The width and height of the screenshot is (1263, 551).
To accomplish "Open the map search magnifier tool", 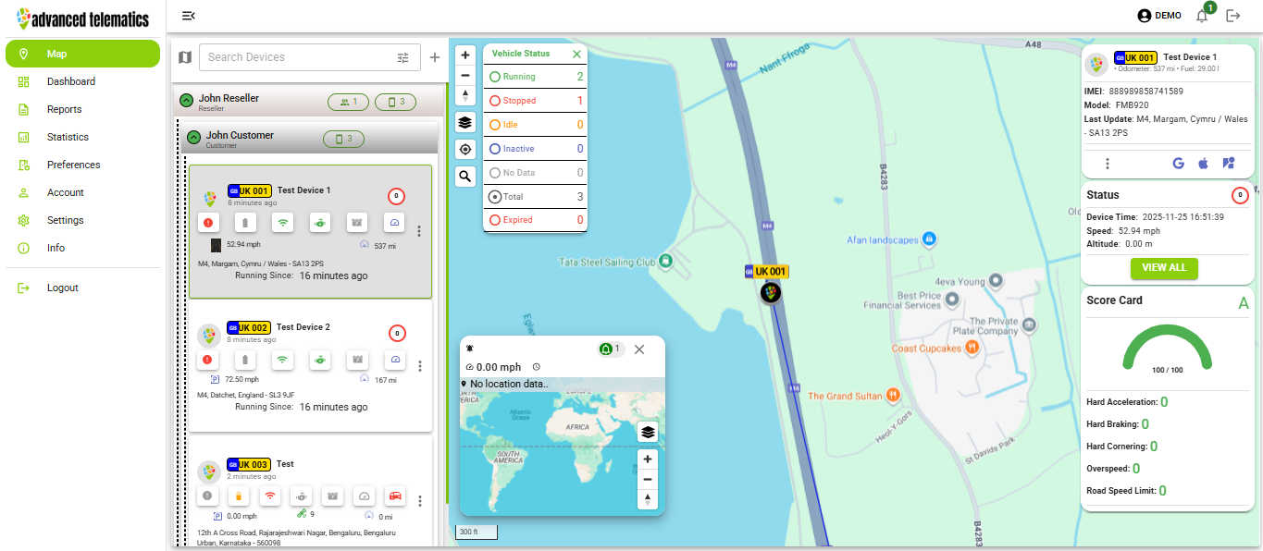I will point(465,175).
